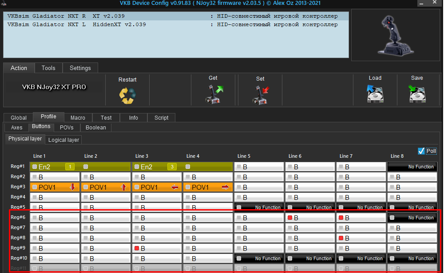
Task: Minimize the VKB Device Config window
Action: (421, 3)
